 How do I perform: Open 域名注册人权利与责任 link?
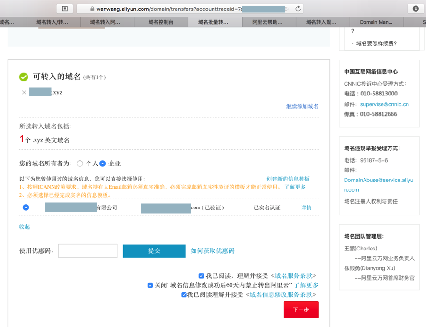click(x=371, y=201)
